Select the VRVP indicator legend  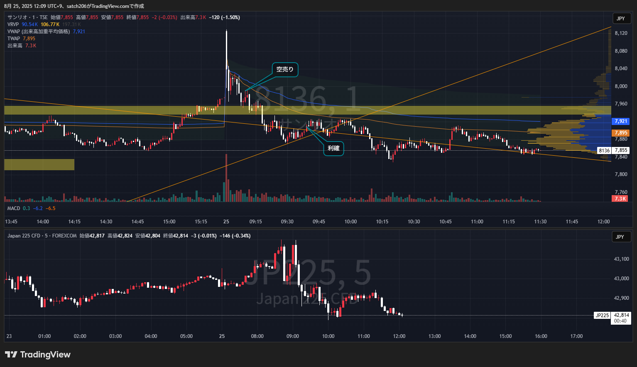click(x=13, y=24)
